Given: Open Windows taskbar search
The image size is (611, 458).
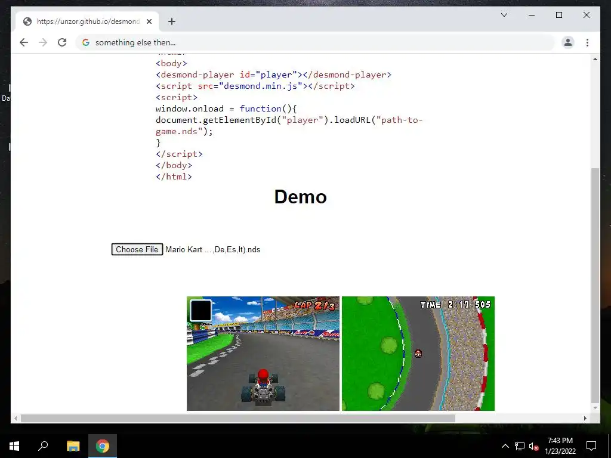Looking at the screenshot, I should [43, 446].
